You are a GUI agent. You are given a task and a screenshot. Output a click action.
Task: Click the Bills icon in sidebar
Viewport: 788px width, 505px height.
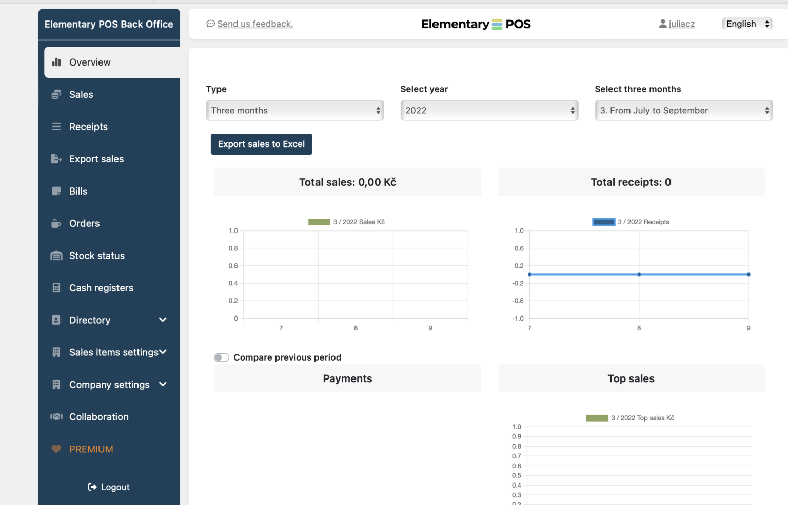[x=55, y=191]
